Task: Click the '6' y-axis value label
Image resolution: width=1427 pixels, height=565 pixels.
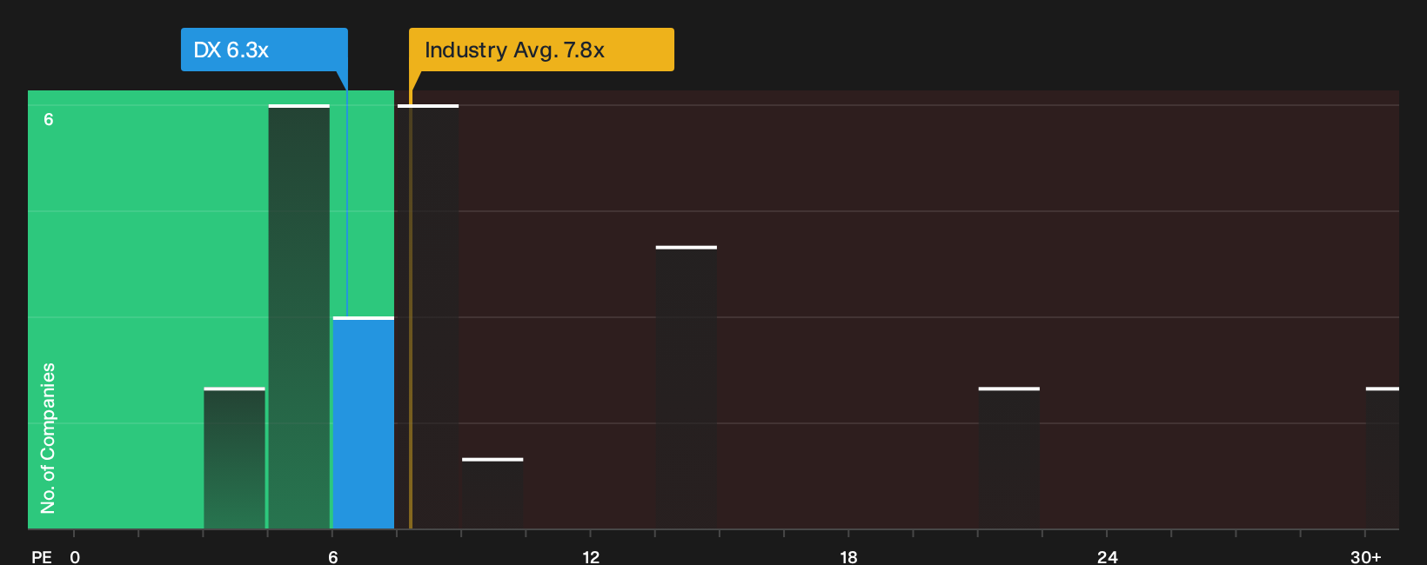Action: [49, 120]
